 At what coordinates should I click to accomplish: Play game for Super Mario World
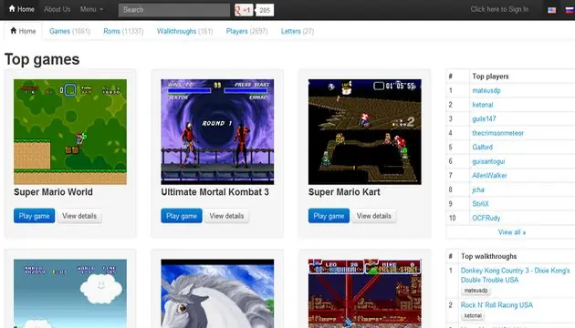click(34, 216)
